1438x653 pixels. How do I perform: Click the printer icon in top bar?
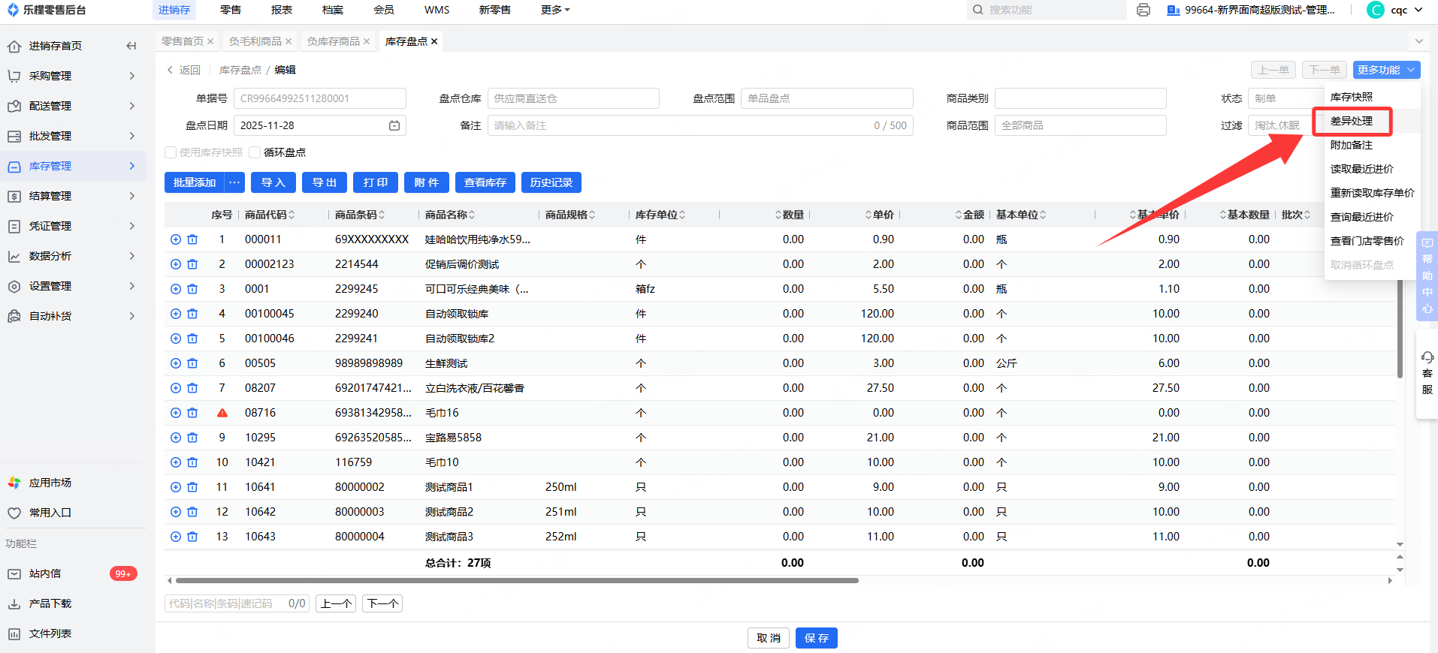tap(1143, 10)
